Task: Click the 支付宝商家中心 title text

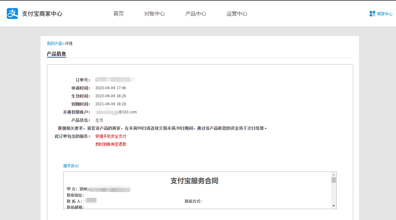Action: tap(42, 14)
